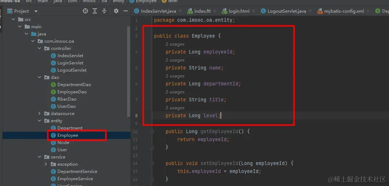
Task: Click usages hint above title field
Action: tap(175, 92)
